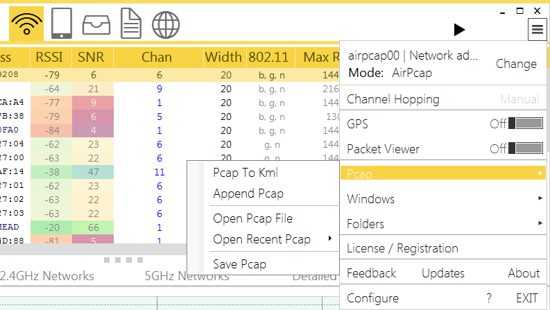The height and width of the screenshot is (310, 550).
Task: Select Append Pcap
Action: coord(248,193)
